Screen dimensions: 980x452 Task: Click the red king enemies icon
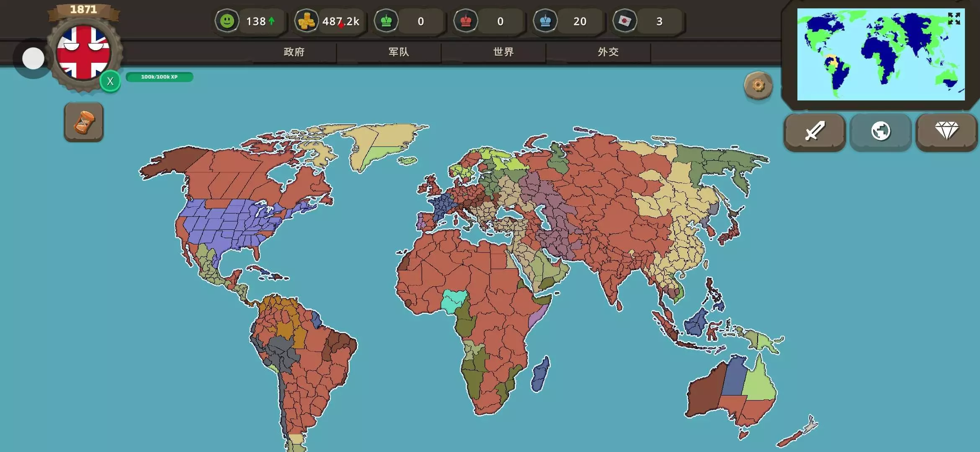coord(466,21)
